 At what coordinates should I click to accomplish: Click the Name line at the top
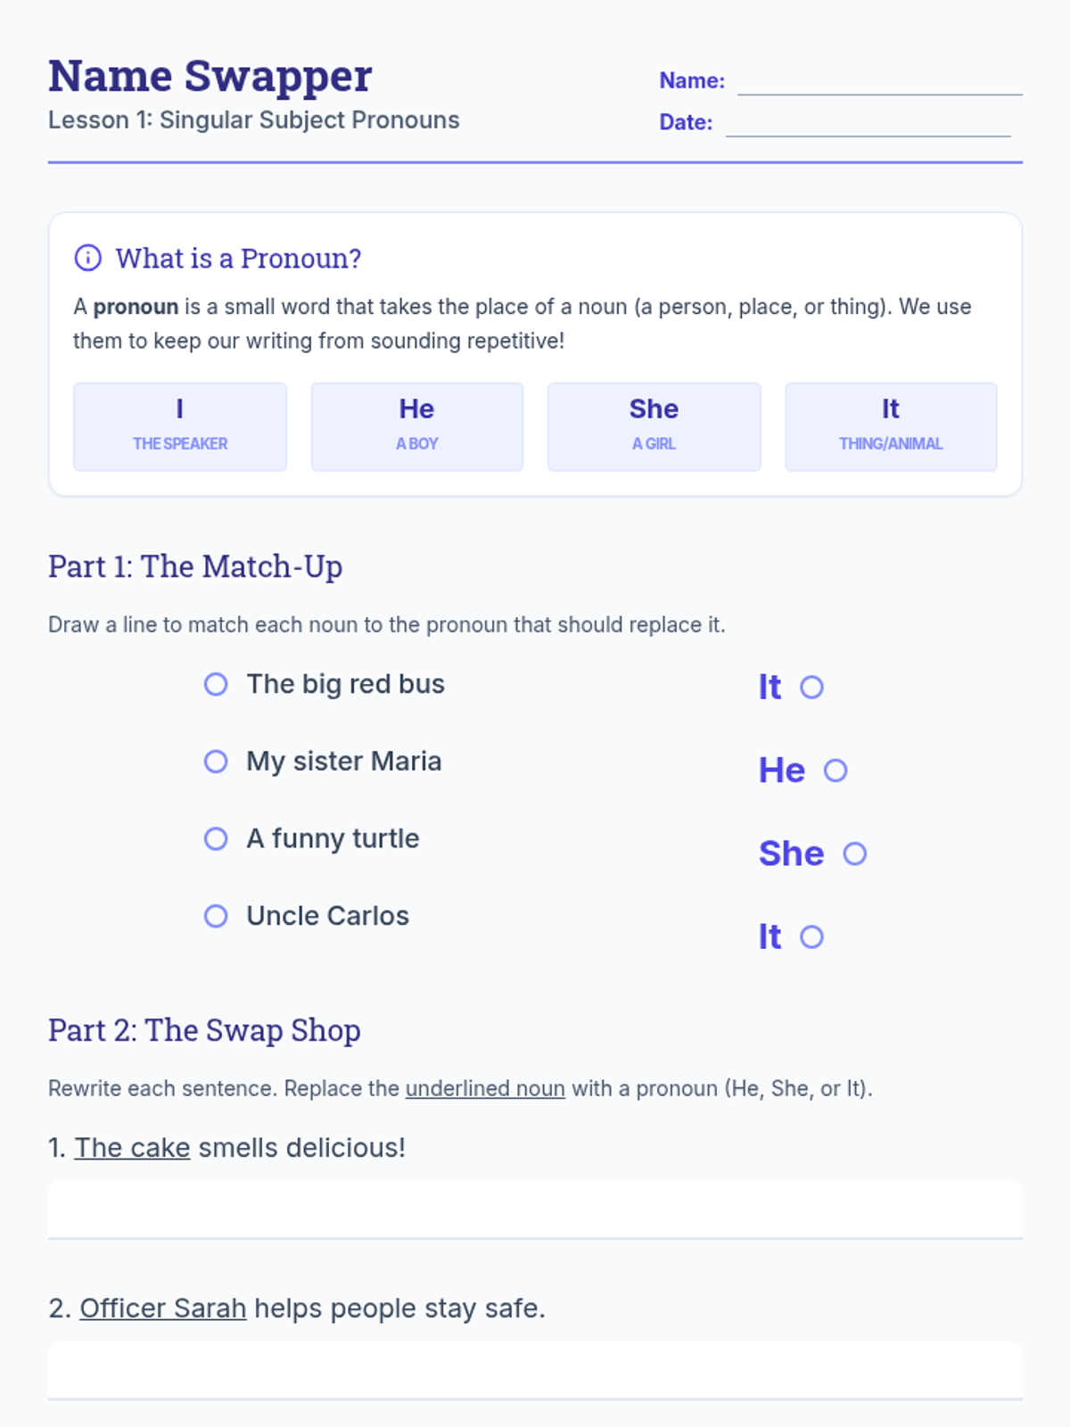(880, 82)
